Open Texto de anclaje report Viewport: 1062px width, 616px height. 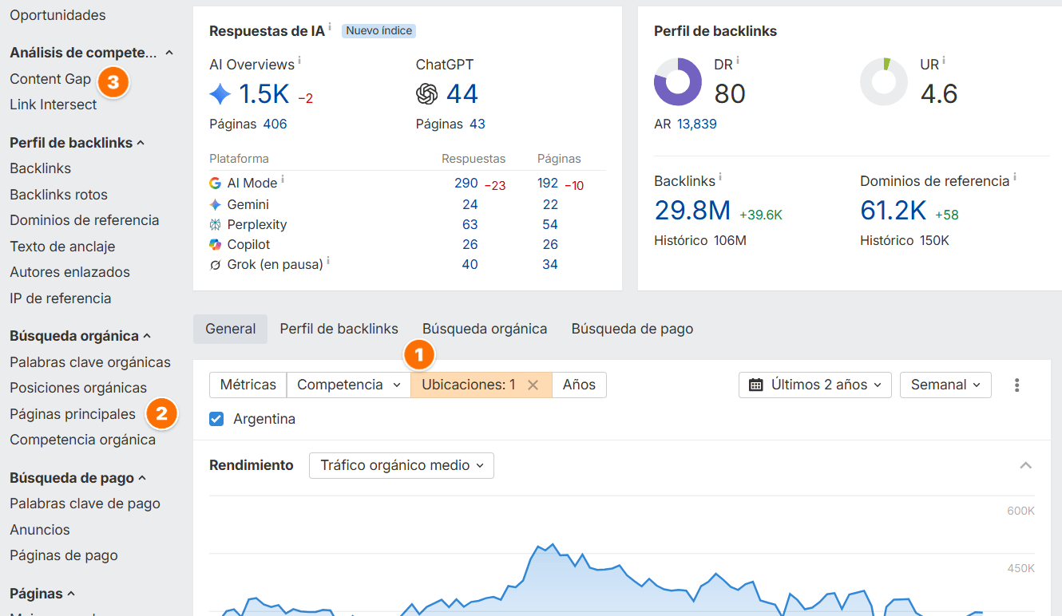(62, 247)
